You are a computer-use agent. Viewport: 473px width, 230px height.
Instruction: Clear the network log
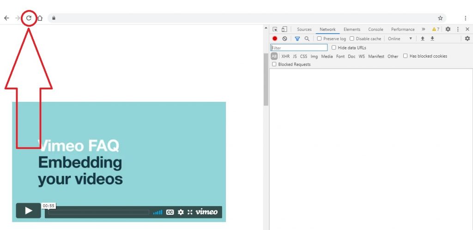point(285,39)
